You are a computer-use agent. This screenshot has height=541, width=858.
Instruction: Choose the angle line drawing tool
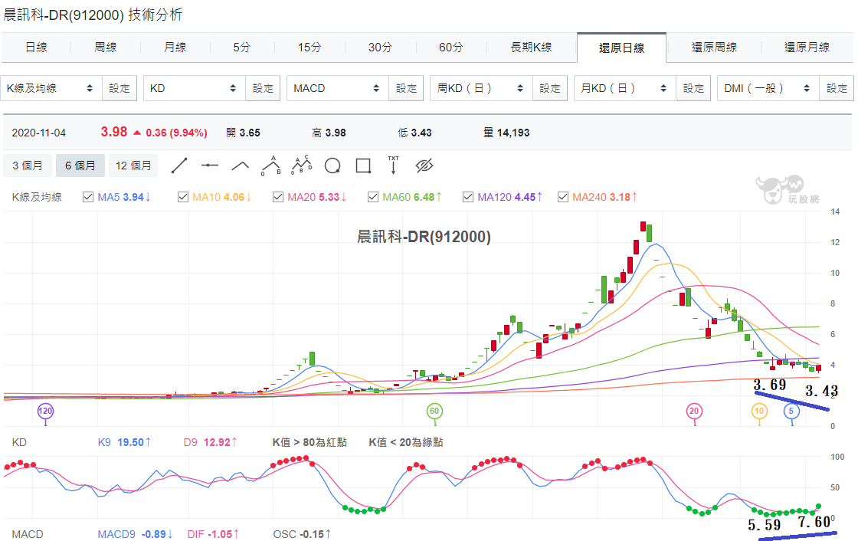point(241,166)
